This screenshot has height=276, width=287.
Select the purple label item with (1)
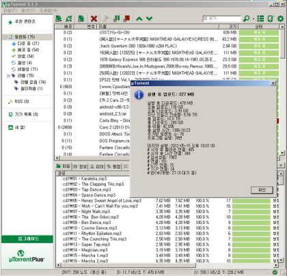pyautogui.click(x=29, y=88)
